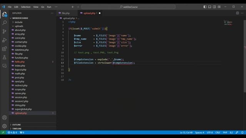246x138 pixels.
Task: Customize layout icon in title bar
Action: 219,7
